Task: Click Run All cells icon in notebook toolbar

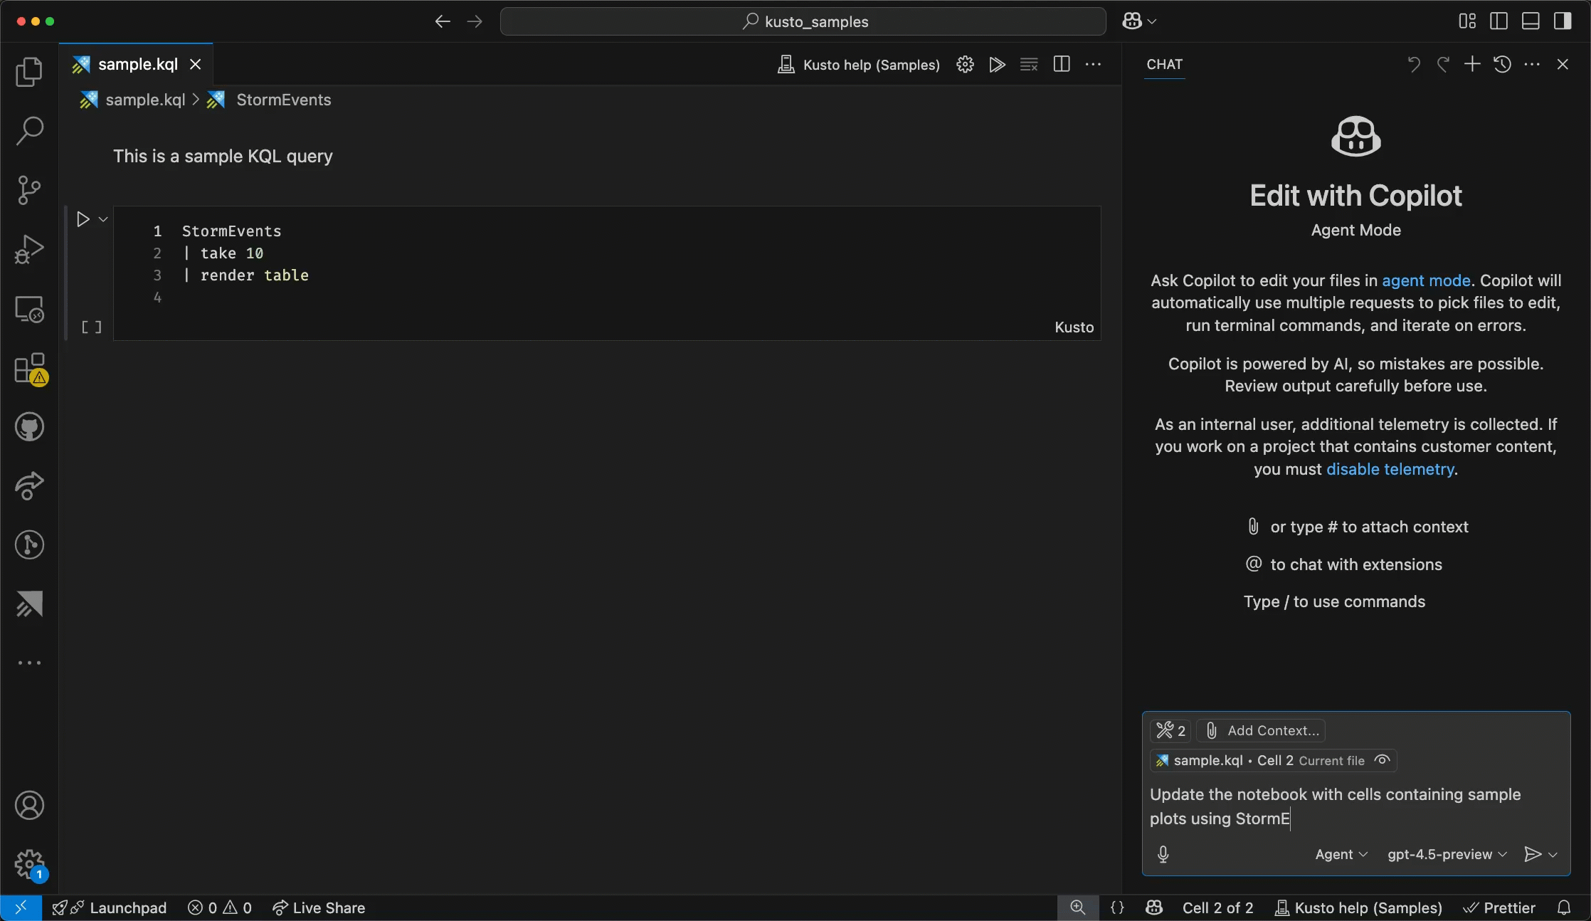Action: 997,65
